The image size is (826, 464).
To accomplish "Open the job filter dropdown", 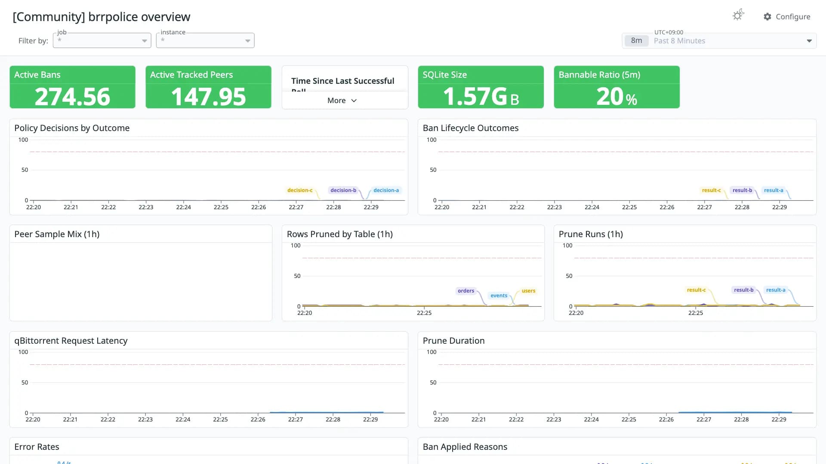I will coord(102,40).
